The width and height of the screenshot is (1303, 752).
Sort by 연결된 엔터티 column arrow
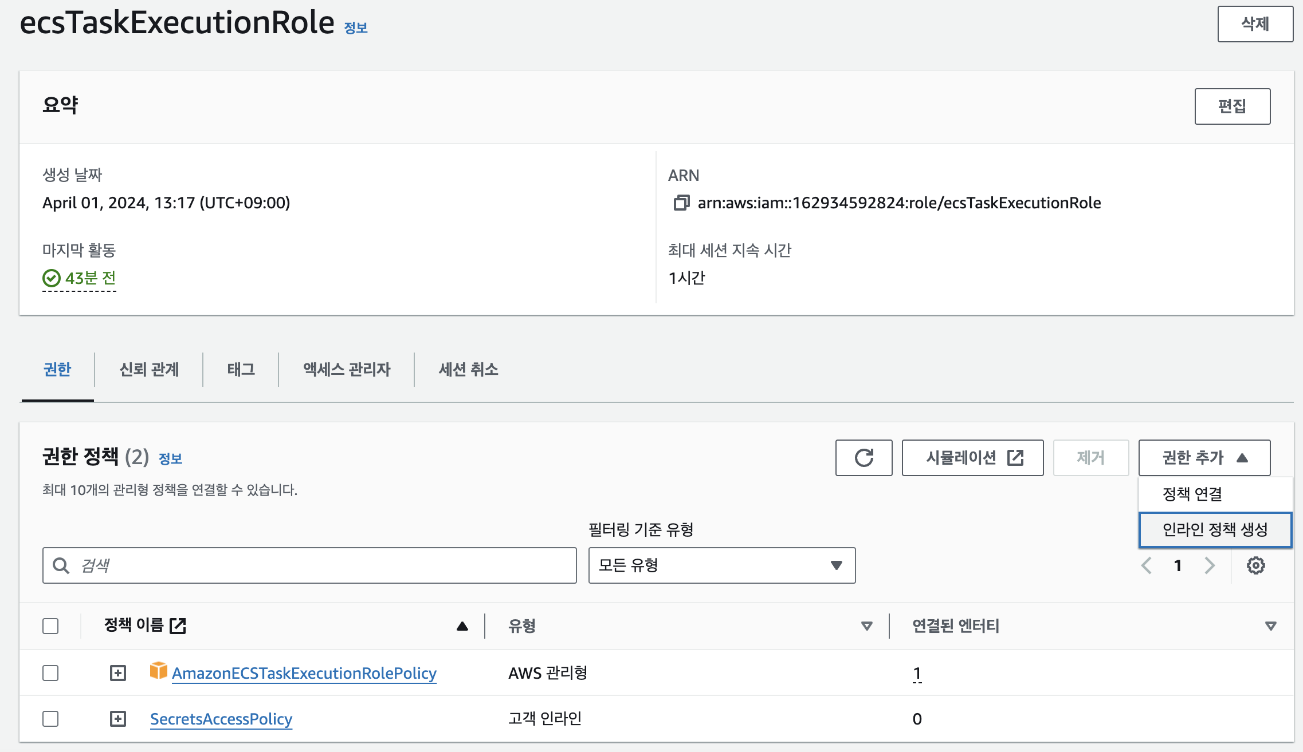tap(1270, 626)
